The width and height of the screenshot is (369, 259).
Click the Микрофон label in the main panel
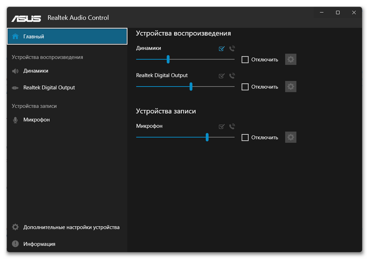149,126
